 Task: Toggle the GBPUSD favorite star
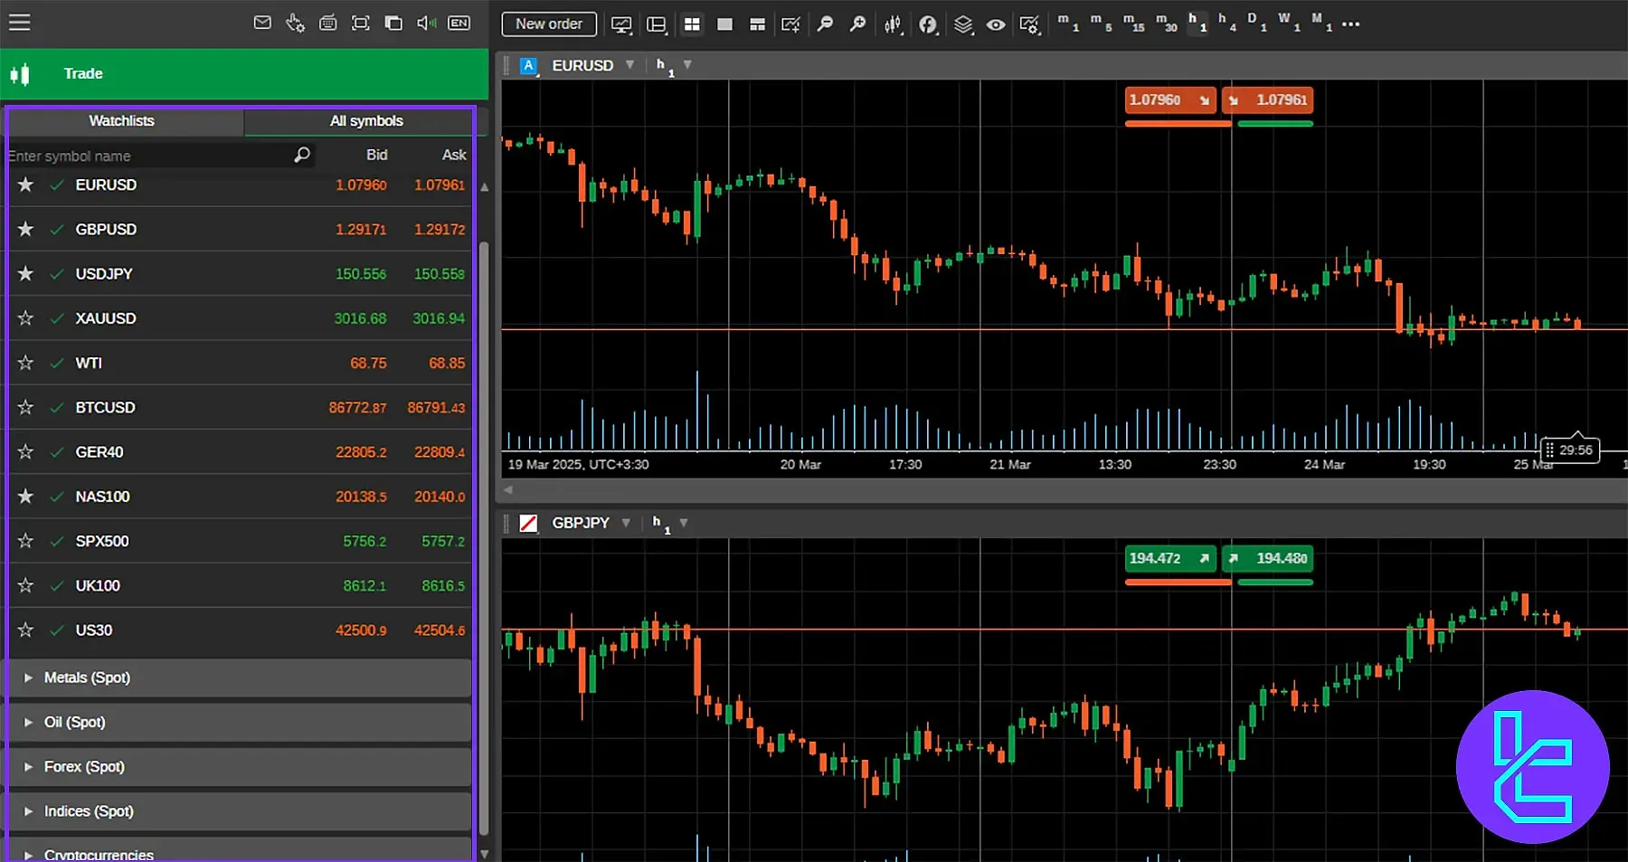click(25, 229)
